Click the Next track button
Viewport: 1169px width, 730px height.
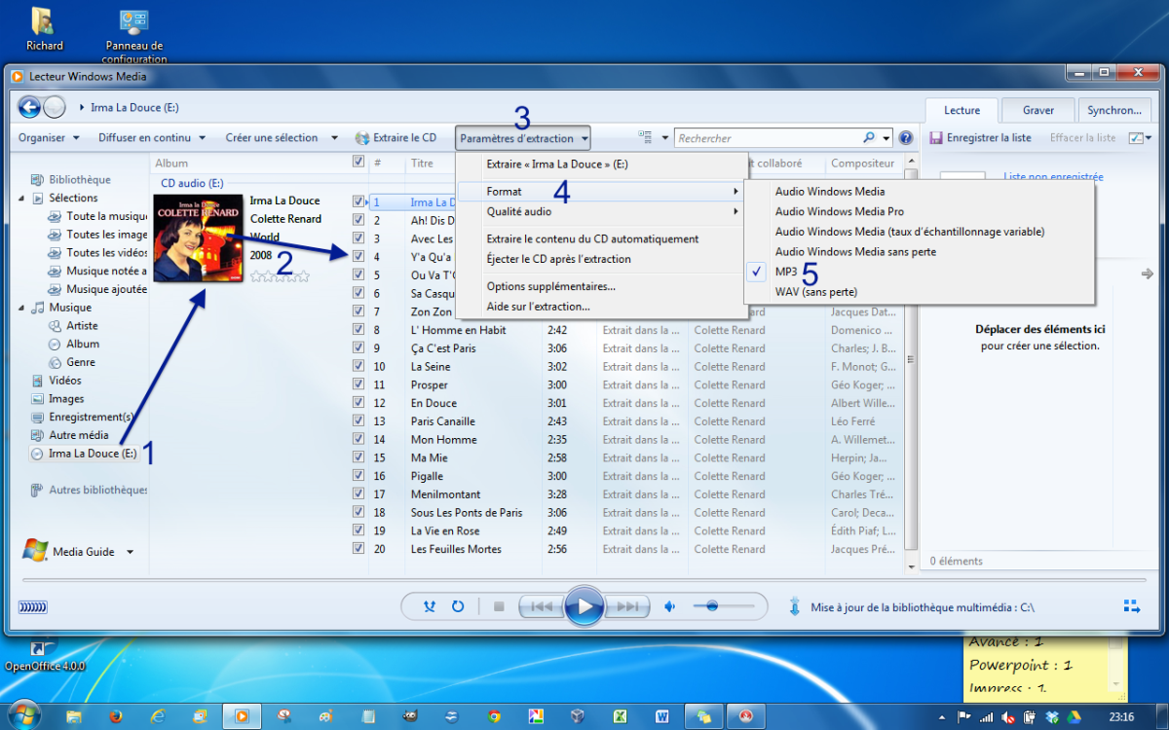coord(627,606)
